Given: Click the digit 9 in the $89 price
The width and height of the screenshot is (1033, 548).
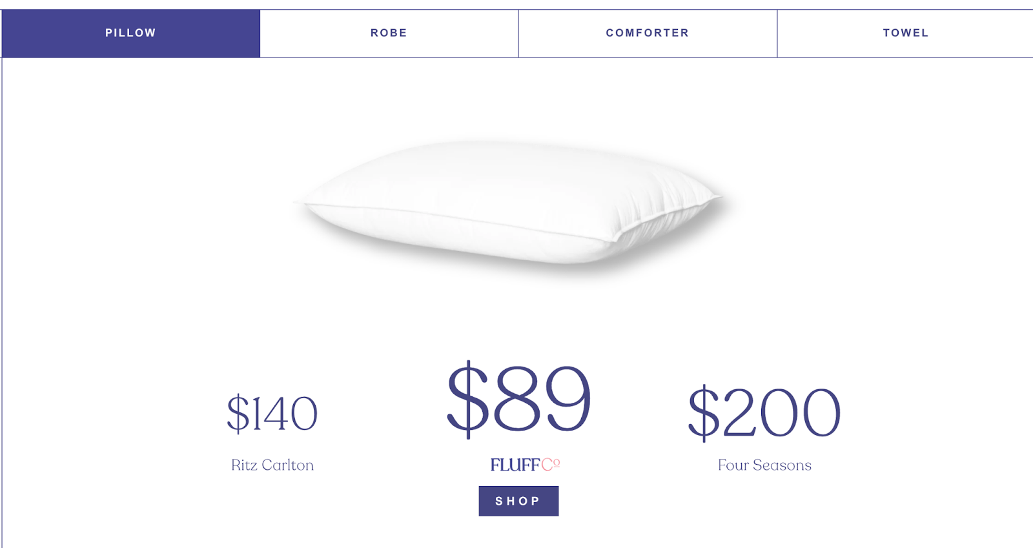Looking at the screenshot, I should pyautogui.click(x=568, y=398).
